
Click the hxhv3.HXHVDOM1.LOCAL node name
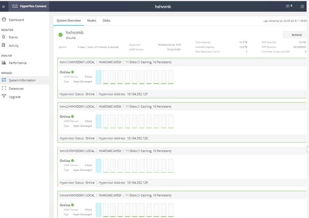click(x=77, y=151)
